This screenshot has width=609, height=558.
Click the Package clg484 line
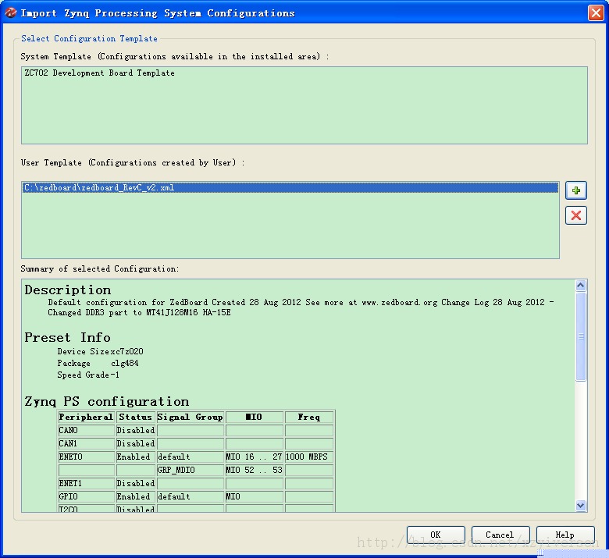[x=98, y=363]
